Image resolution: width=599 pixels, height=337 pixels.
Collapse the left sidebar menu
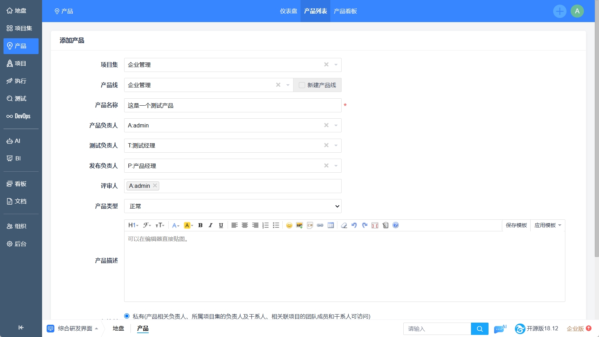(21, 328)
